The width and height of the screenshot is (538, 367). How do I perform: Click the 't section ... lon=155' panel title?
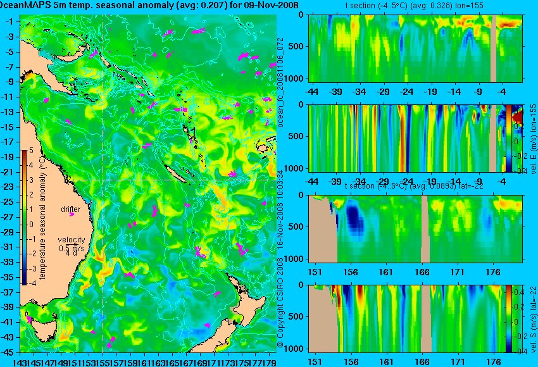coord(414,6)
